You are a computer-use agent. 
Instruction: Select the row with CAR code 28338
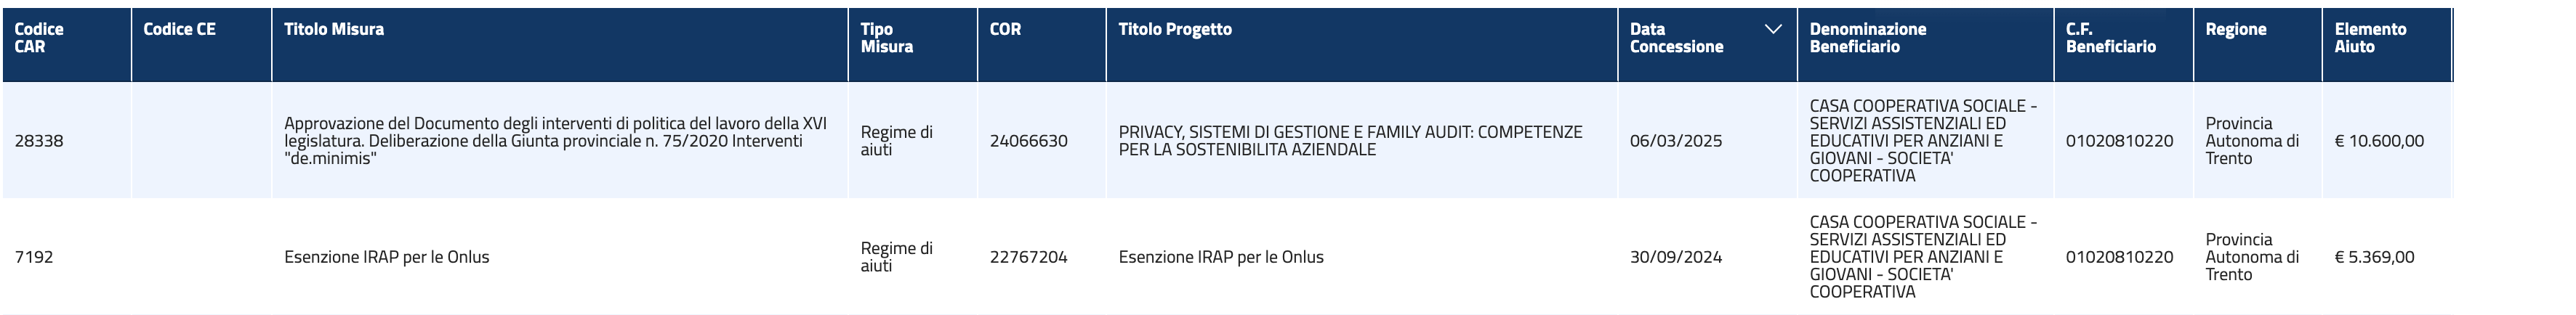1227,140
